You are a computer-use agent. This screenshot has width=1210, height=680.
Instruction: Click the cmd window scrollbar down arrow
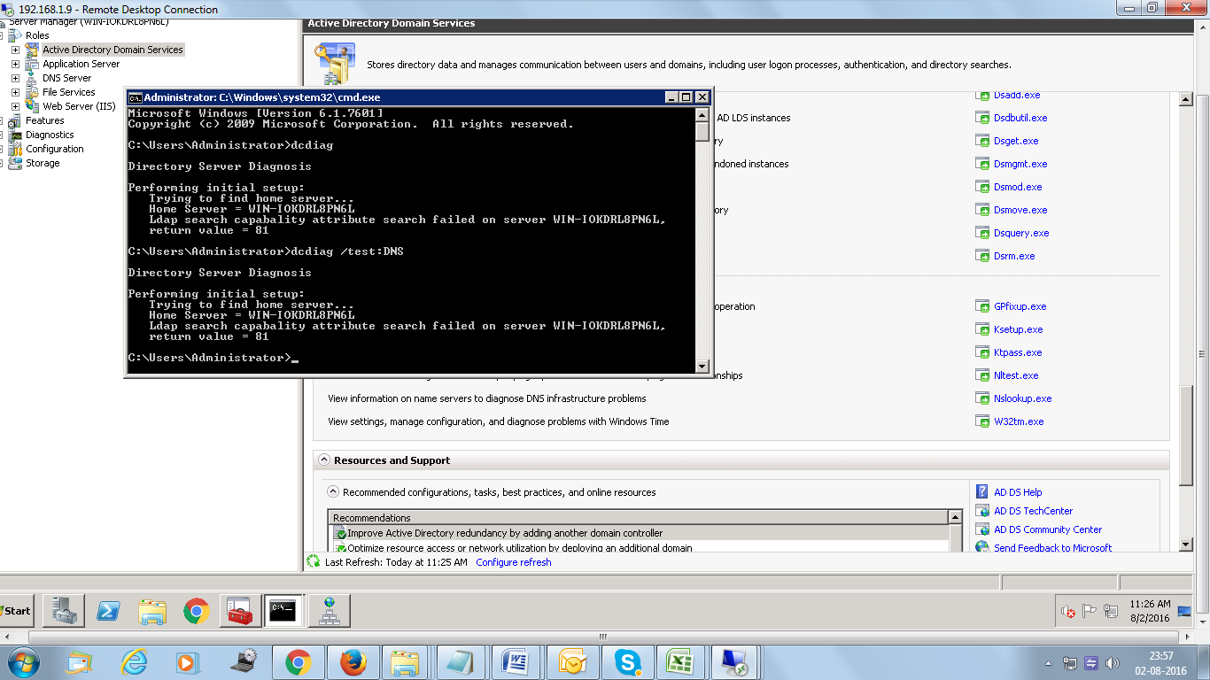702,367
